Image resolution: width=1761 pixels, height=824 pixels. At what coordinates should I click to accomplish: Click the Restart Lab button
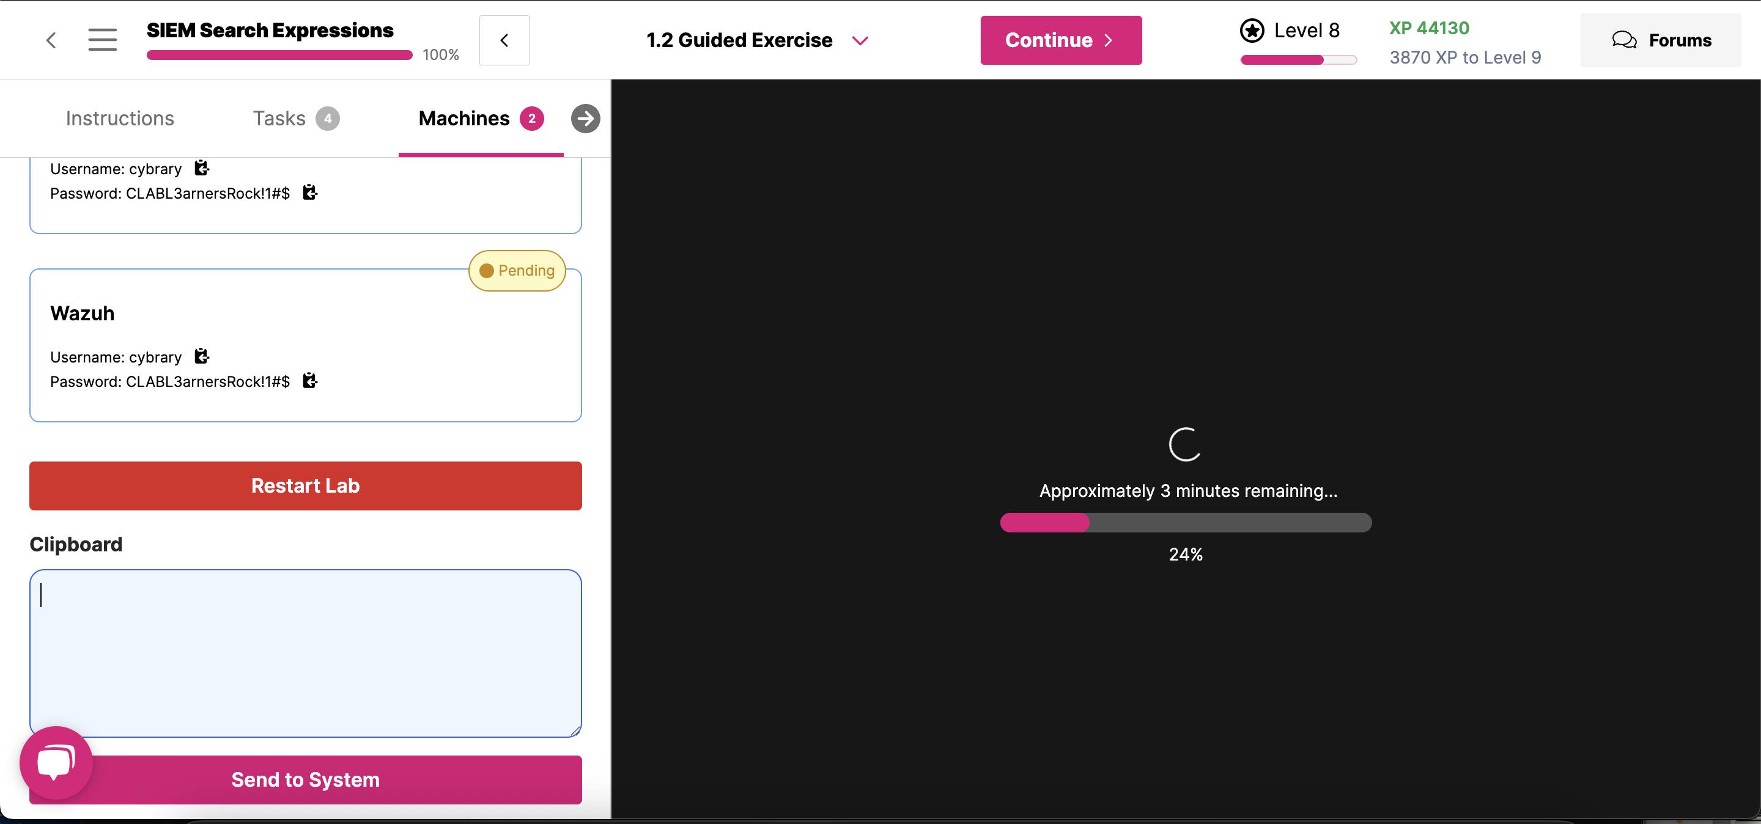coord(305,486)
